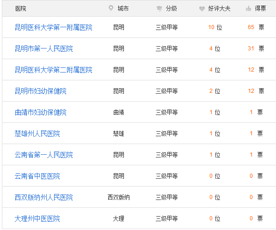The image size is (276, 230).
Task: Select 三级甲等 in the 大理州中医医院 row
Action: point(167,218)
